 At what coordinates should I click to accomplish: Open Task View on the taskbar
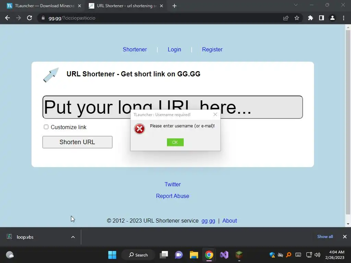pos(164,255)
